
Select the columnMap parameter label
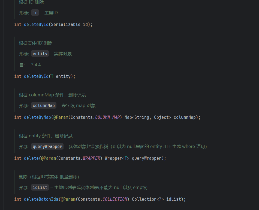44,105
